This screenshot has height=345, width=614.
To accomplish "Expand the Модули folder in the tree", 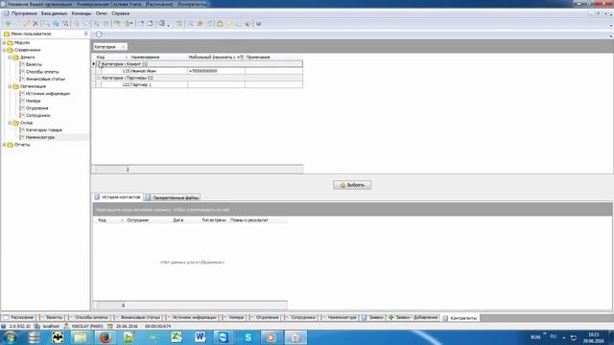I will pyautogui.click(x=4, y=42).
